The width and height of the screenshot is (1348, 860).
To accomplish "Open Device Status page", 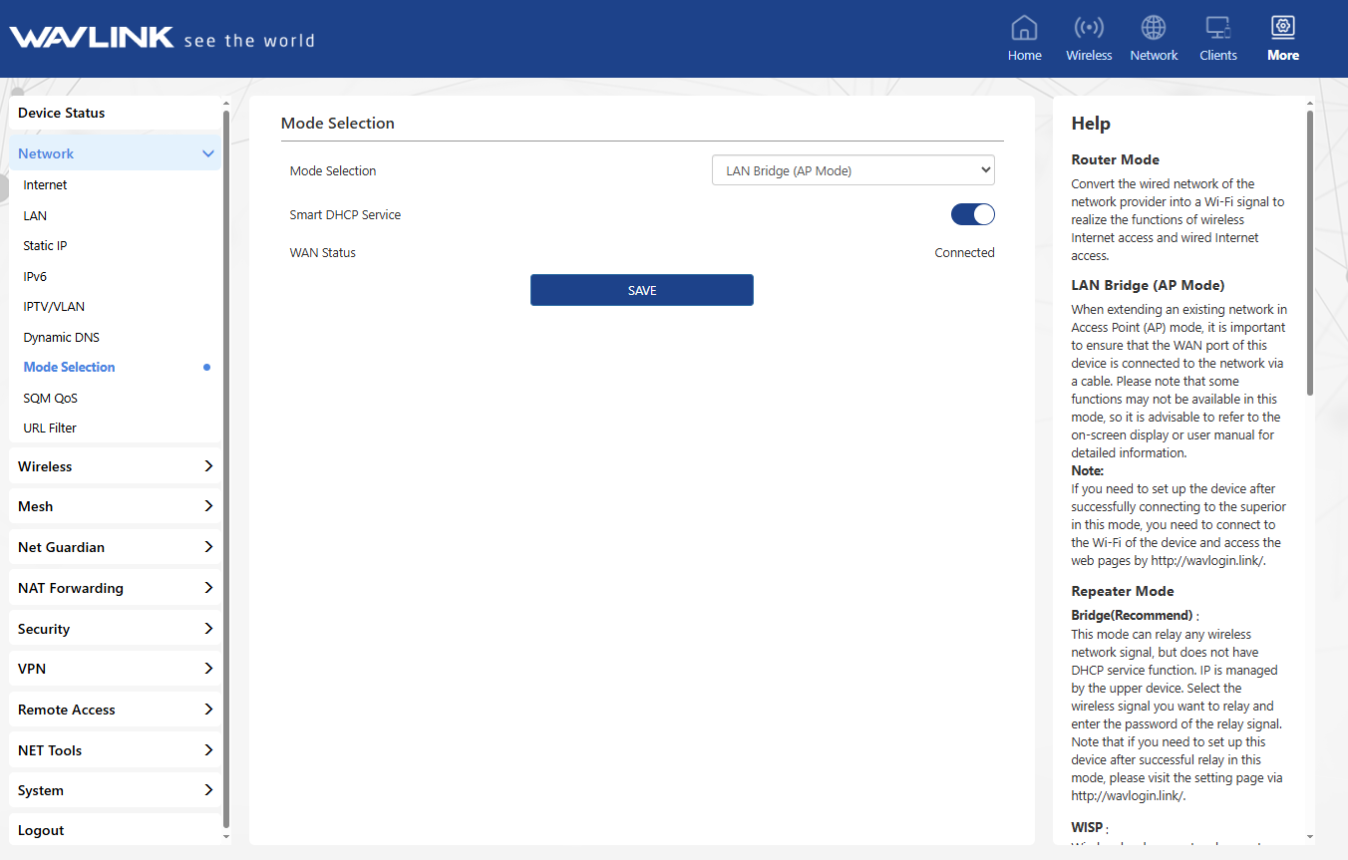I will point(62,113).
